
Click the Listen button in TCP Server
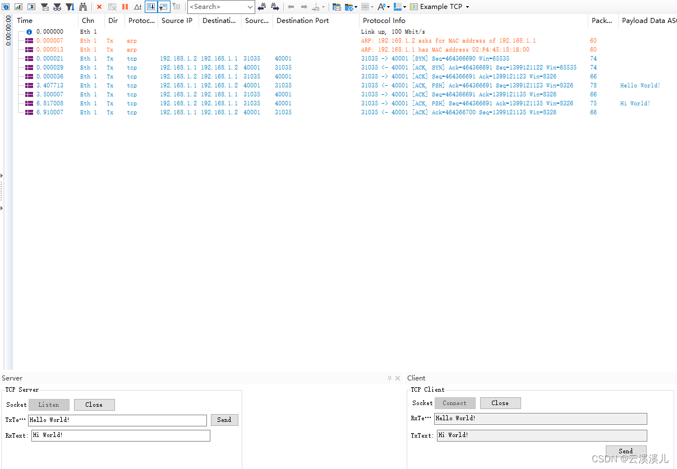click(49, 405)
